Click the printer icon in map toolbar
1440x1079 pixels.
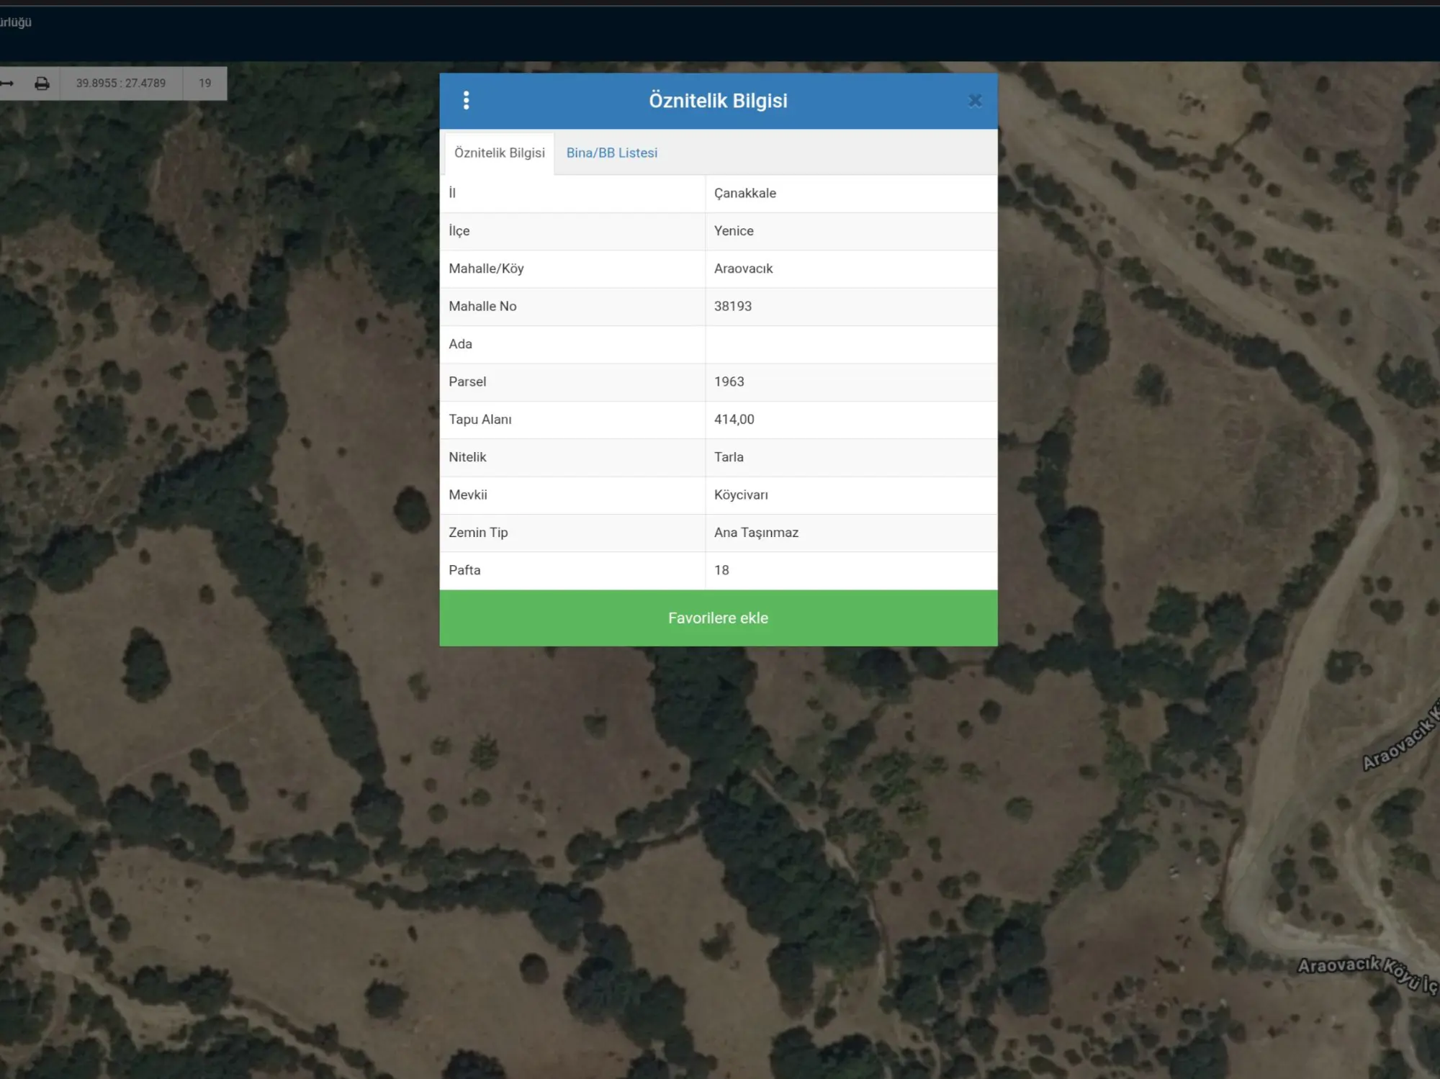click(42, 83)
